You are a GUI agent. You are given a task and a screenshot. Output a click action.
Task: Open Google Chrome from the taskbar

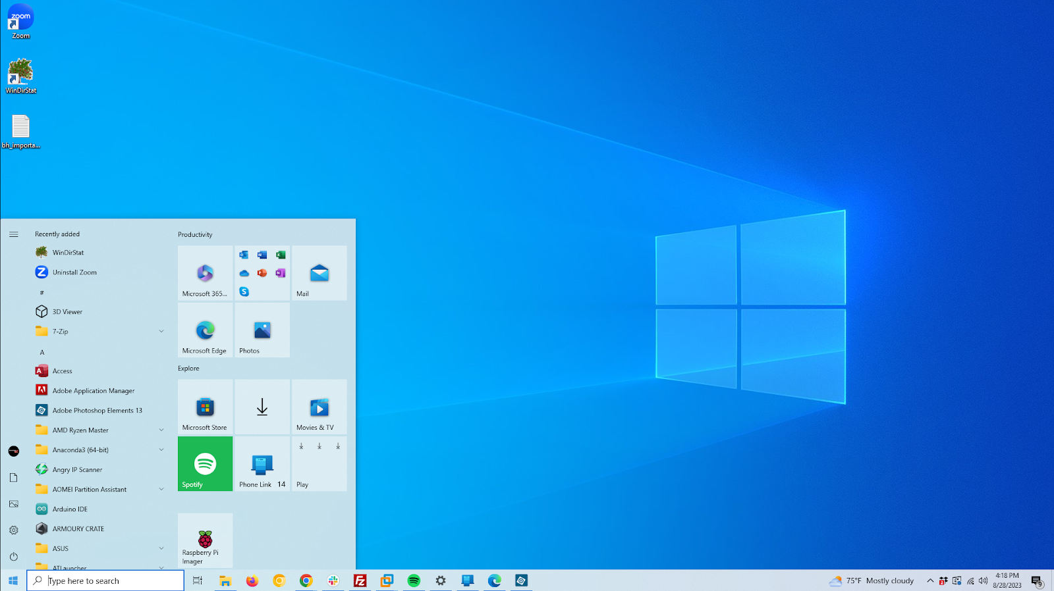[x=306, y=580]
